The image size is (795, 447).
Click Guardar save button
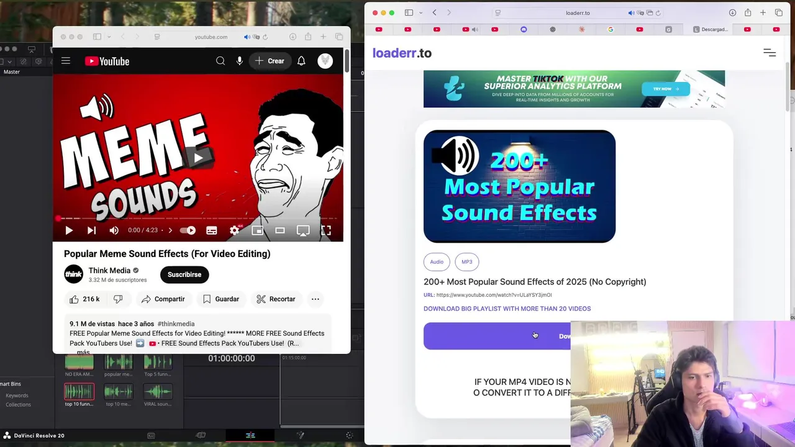220,299
